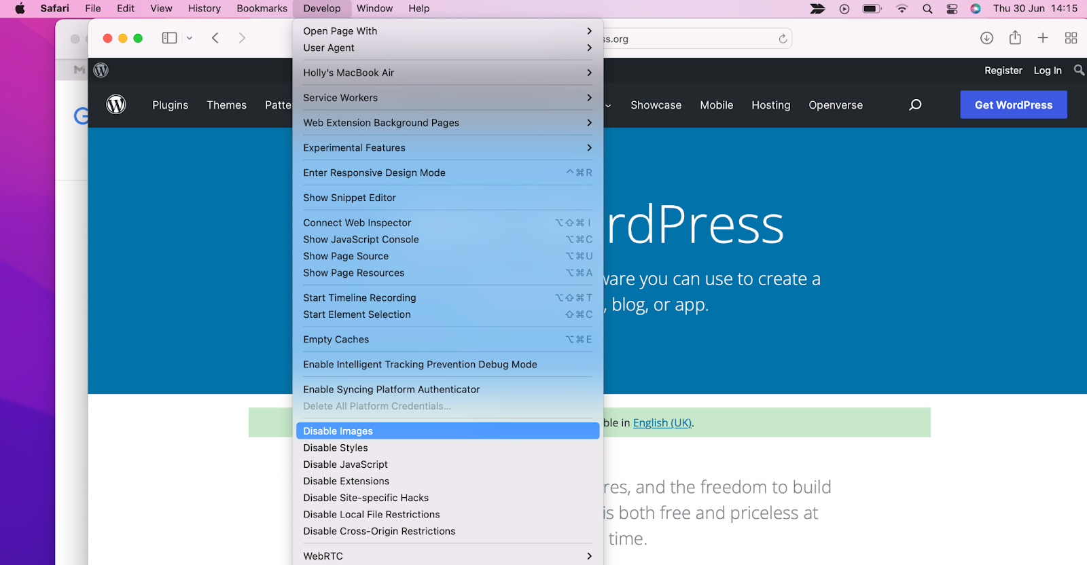Open the Register link
The width and height of the screenshot is (1087, 565).
coord(1003,71)
